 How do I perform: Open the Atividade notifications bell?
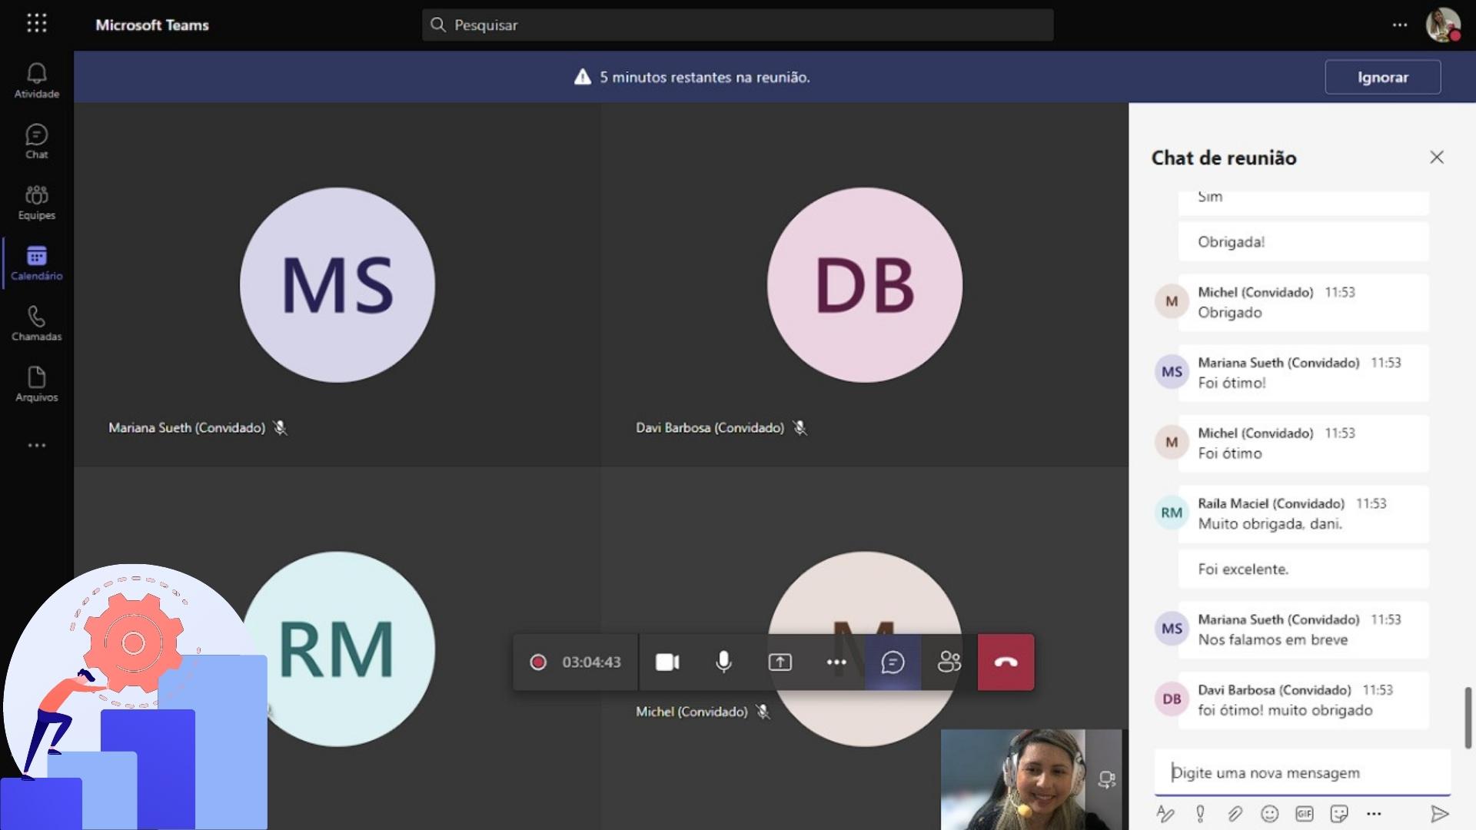(36, 80)
